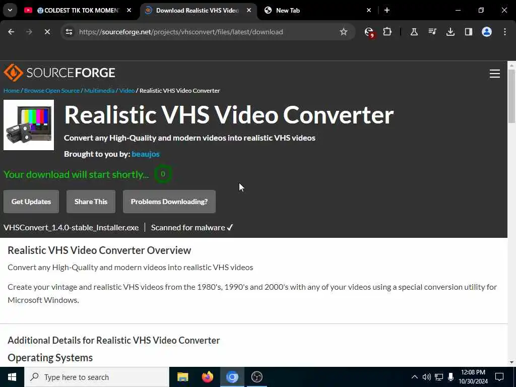Open OBS Studio from the taskbar
Viewport: 516px width, 387px height.
(x=256, y=377)
